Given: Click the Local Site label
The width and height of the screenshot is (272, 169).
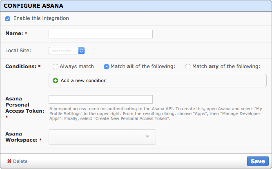Looking at the screenshot, I should coord(18,51).
